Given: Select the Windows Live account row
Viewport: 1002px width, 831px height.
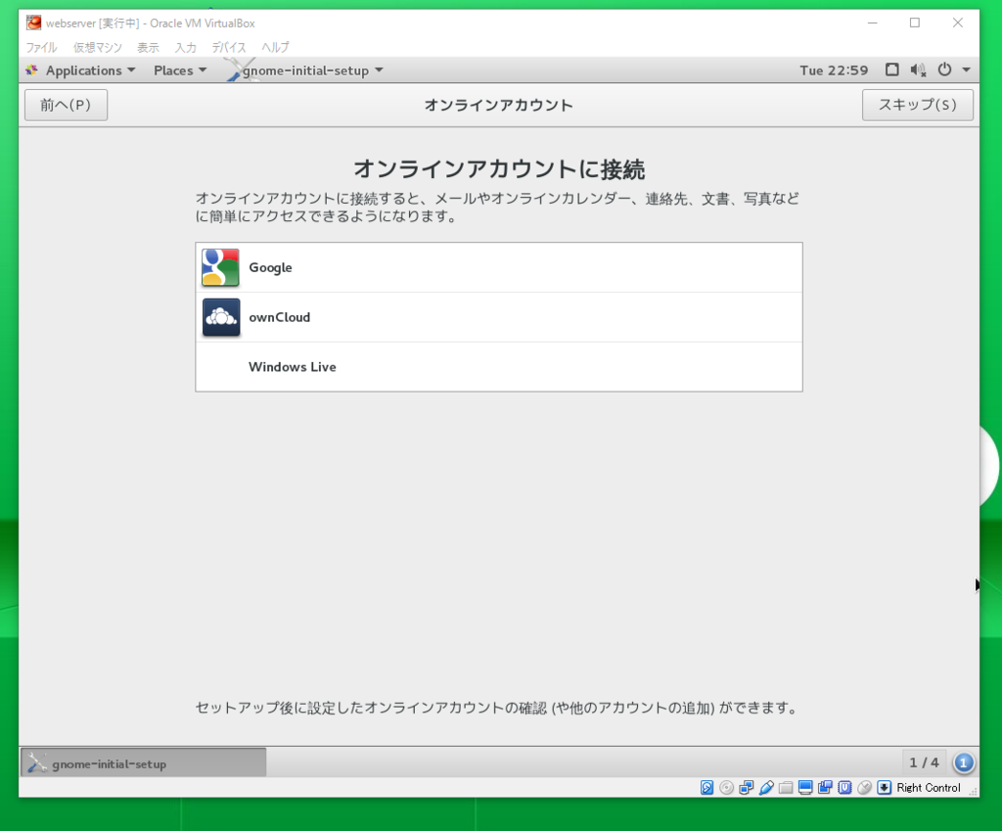Looking at the screenshot, I should click(x=499, y=367).
